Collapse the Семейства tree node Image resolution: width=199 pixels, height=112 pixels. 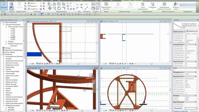pyautogui.click(x=1, y=54)
